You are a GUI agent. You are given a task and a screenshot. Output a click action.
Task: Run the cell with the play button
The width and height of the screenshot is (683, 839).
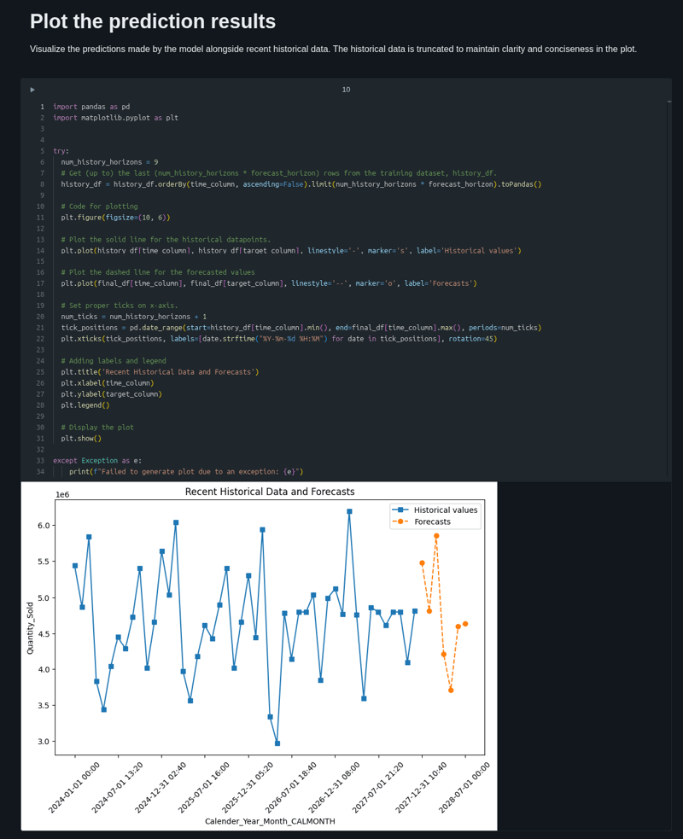pyautogui.click(x=32, y=90)
